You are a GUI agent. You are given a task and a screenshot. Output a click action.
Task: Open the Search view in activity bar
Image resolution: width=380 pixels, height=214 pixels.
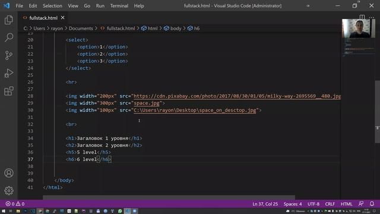(9, 37)
